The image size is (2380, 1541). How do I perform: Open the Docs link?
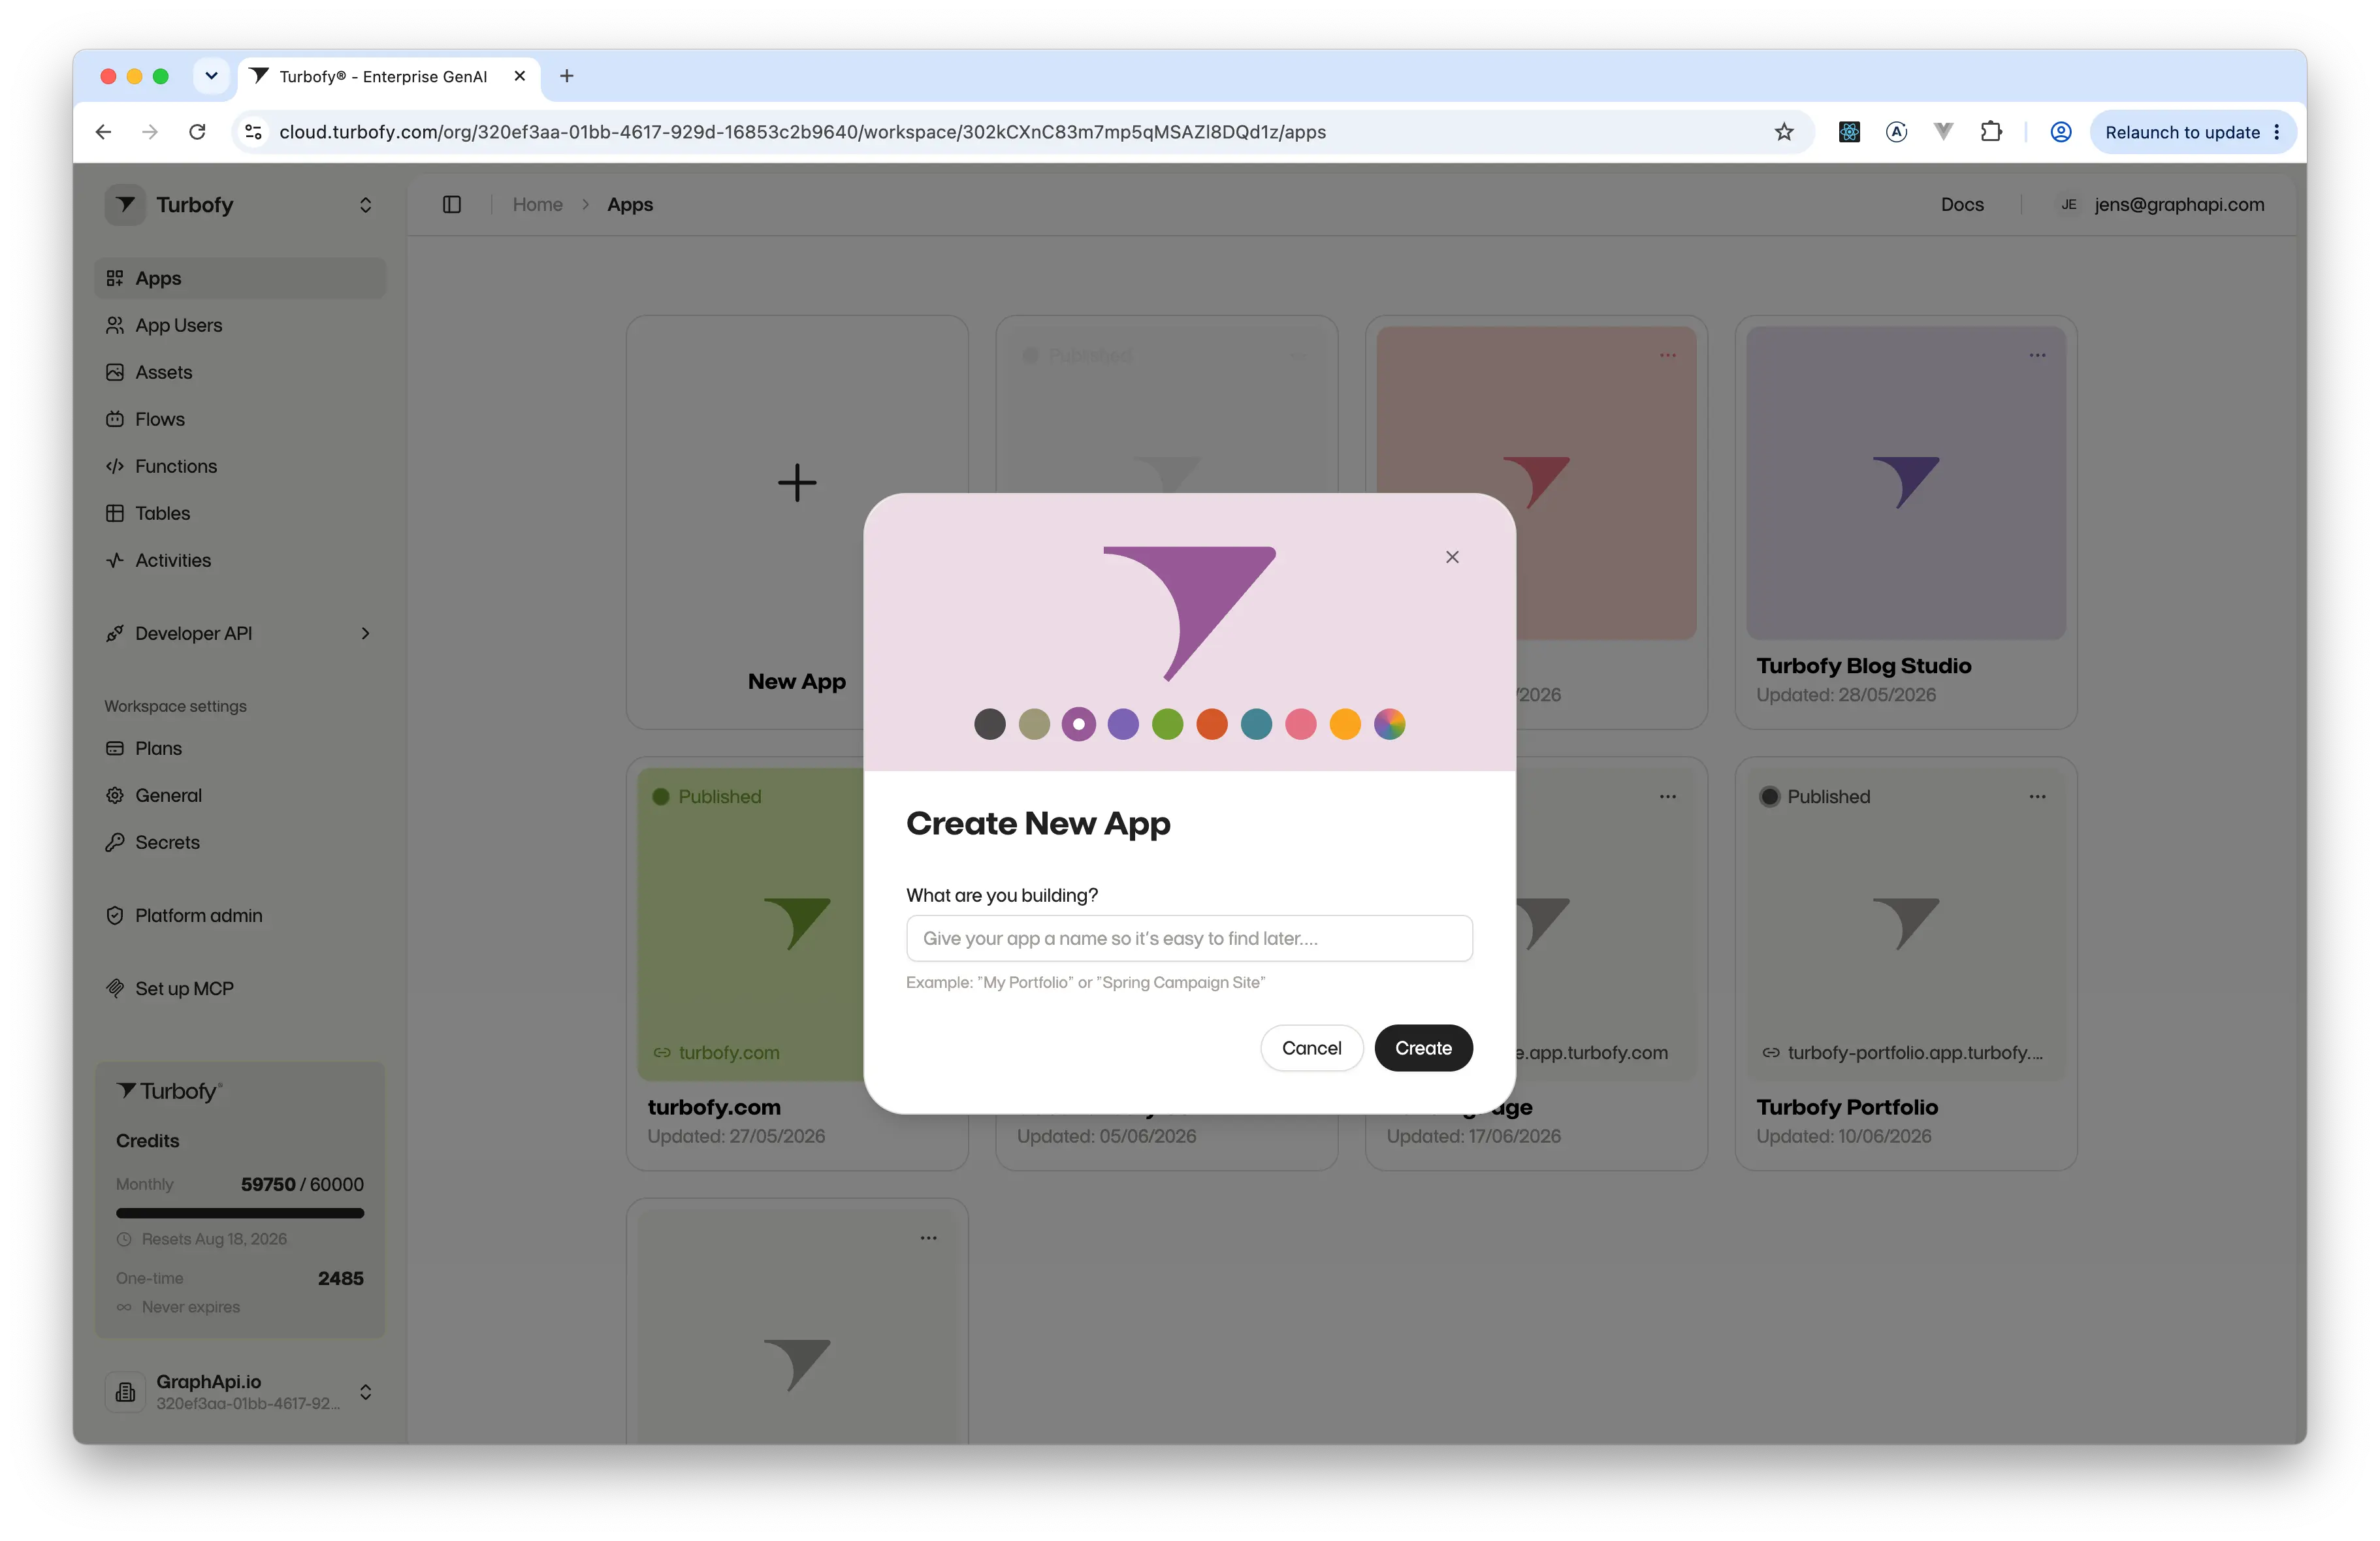(x=1962, y=204)
